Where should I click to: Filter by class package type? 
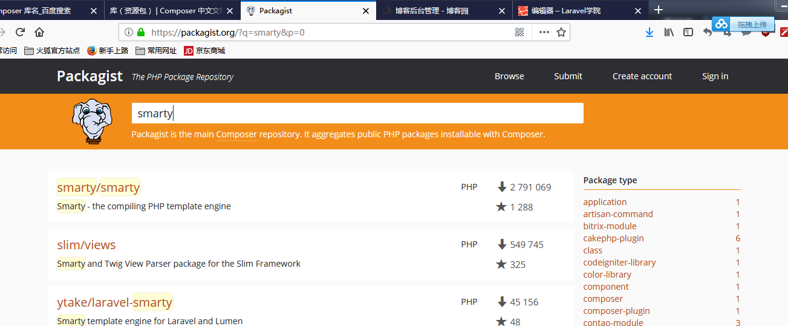click(593, 250)
